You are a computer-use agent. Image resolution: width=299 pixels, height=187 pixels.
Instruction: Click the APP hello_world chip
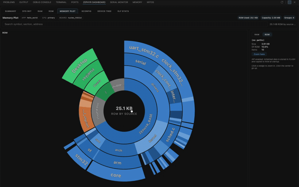click(x=30, y=18)
